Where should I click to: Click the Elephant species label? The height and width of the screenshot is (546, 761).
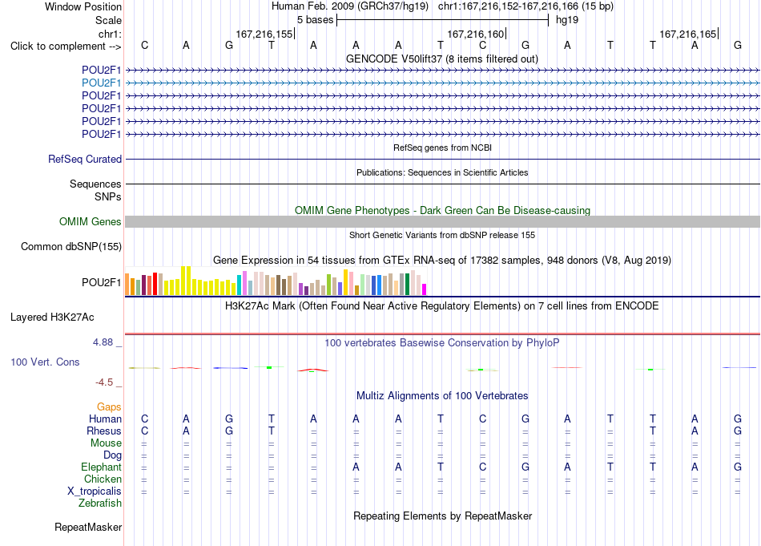[x=101, y=467]
